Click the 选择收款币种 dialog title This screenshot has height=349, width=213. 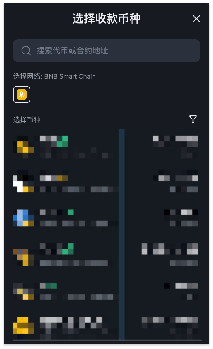[x=106, y=19]
